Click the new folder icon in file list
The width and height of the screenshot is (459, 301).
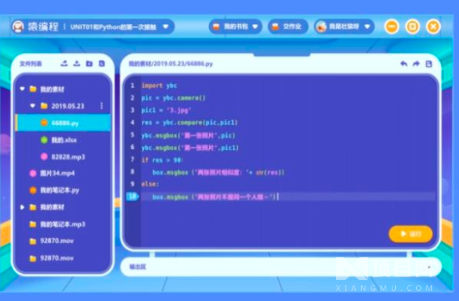coord(89,64)
